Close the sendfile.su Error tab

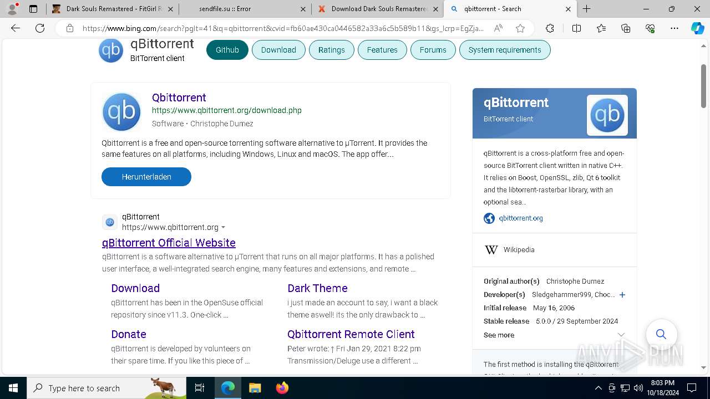click(x=303, y=9)
